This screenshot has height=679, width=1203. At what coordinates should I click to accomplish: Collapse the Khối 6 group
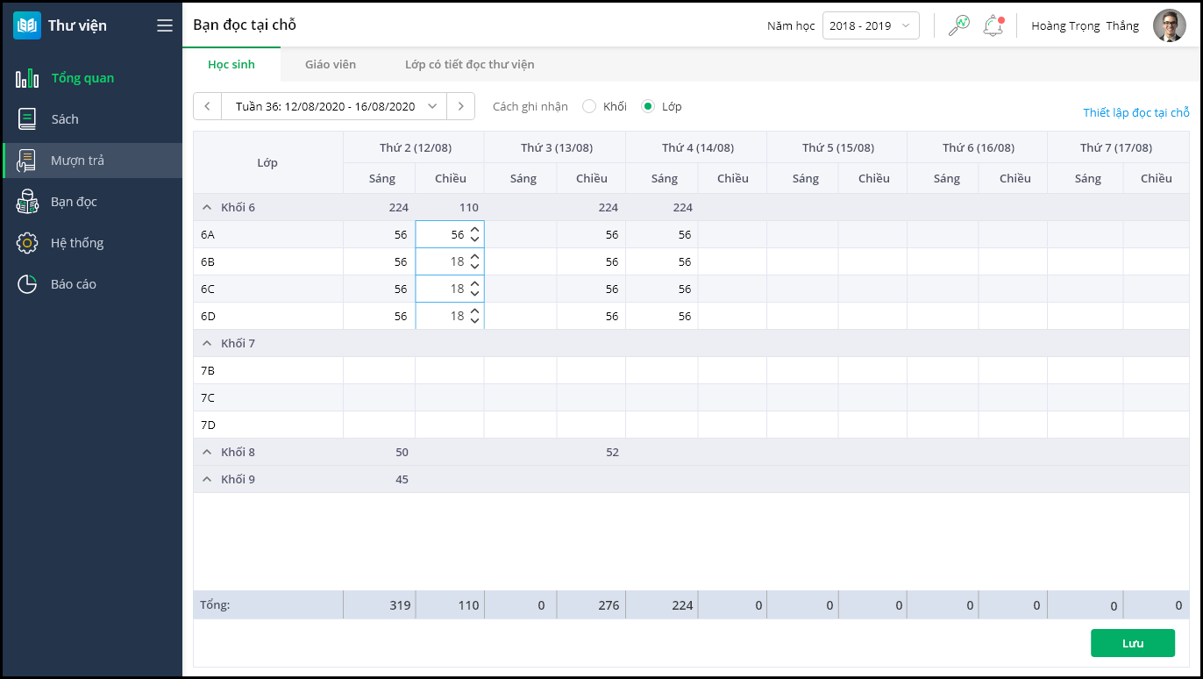coord(207,208)
